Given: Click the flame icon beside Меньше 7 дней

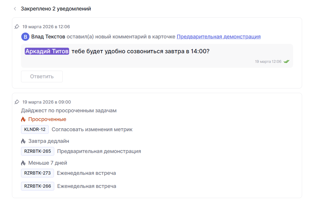Looking at the screenshot, I should tap(23, 163).
